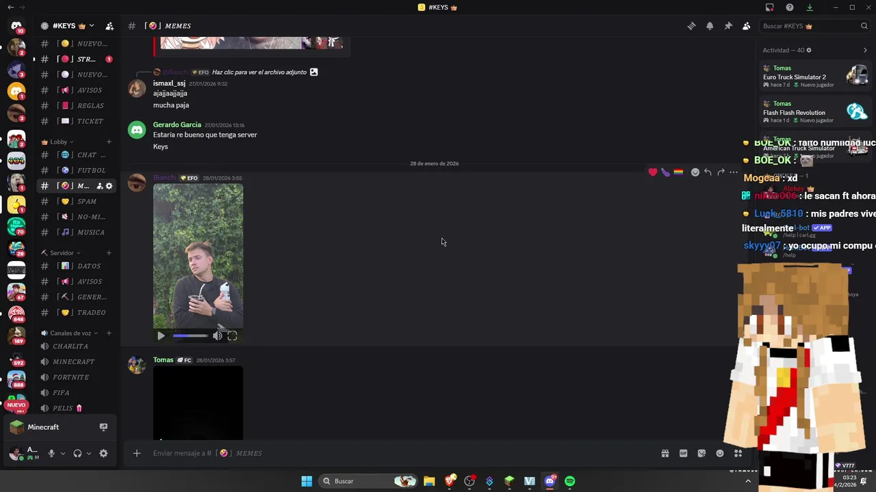Invite people icon next to #KEYS
Screen dimensions: 876x492
pos(109,26)
